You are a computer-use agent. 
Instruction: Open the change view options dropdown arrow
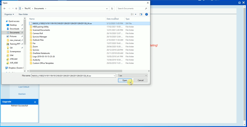(x=136, y=14)
